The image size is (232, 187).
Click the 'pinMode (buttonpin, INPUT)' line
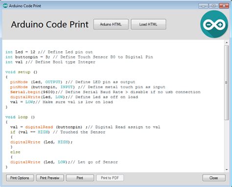[x=88, y=87]
